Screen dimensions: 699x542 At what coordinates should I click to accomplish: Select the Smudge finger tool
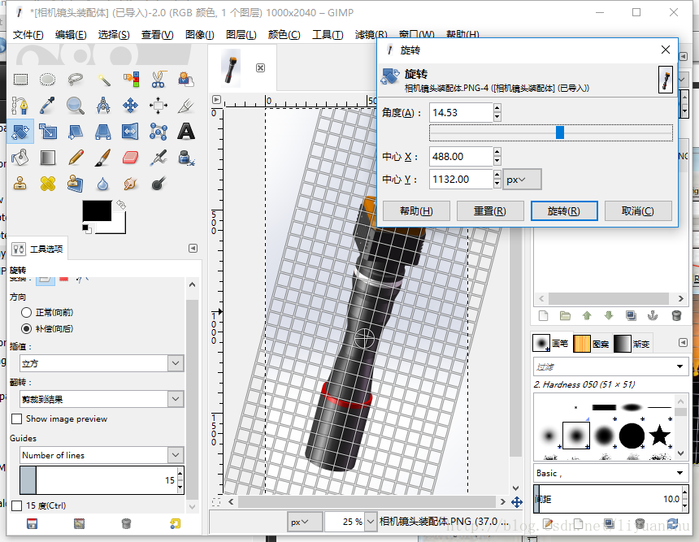coord(131,183)
